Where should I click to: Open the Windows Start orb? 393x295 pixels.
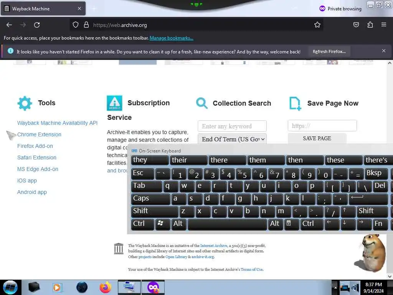(10, 287)
